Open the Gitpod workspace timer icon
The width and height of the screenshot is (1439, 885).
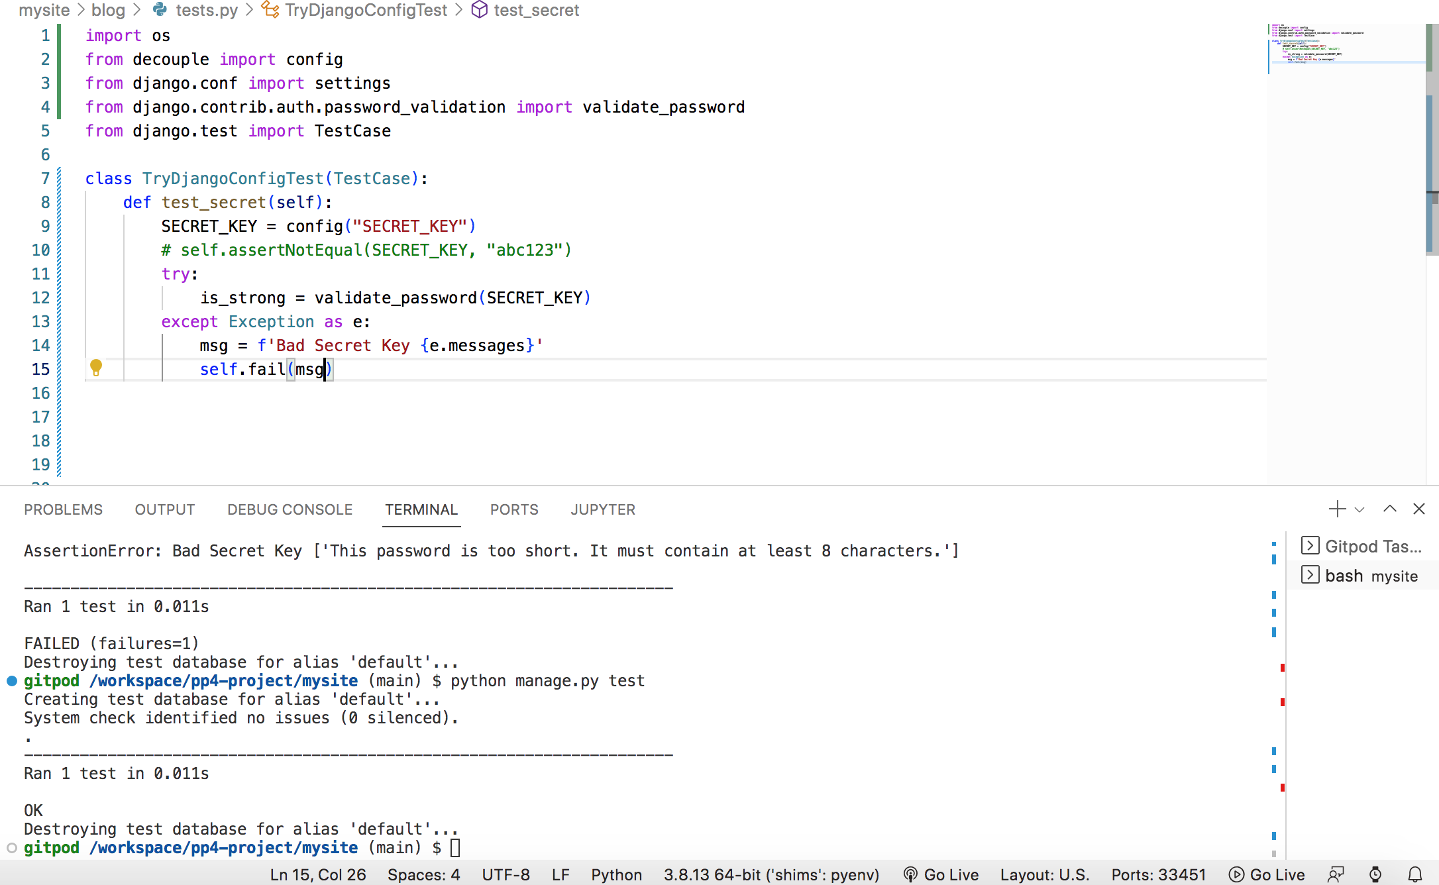pyautogui.click(x=1375, y=874)
